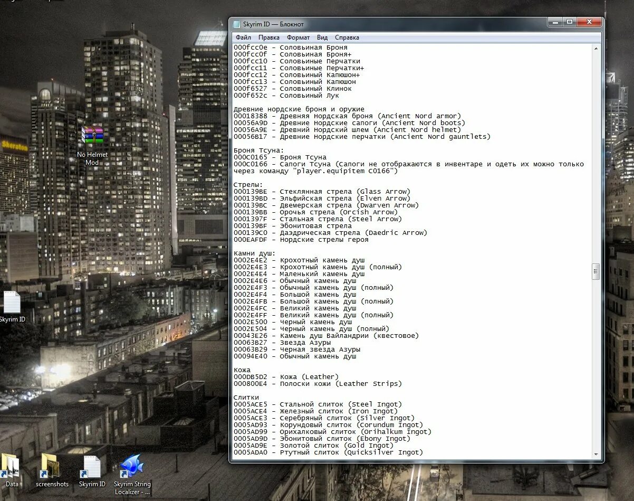Click the Notepad icon in the title bar
The image size is (634, 501).
(237, 24)
